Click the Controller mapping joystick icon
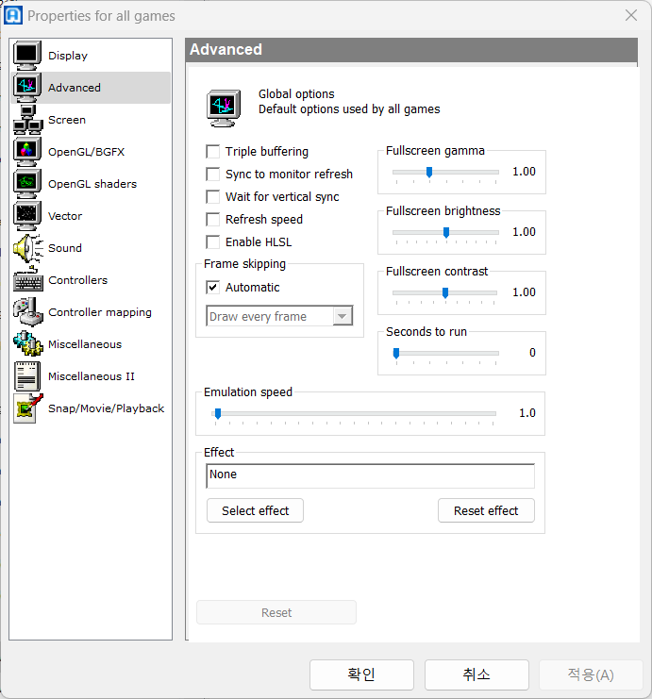652x699 pixels. coord(27,312)
